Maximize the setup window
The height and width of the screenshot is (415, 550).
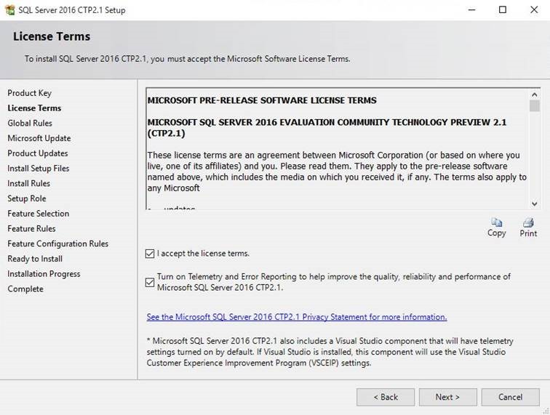503,10
